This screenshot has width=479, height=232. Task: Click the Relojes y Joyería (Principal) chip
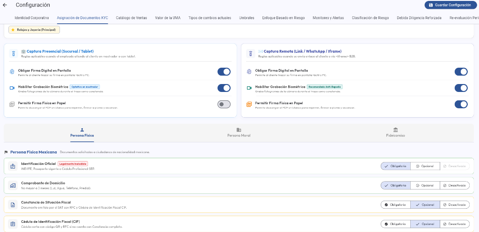pos(34,30)
